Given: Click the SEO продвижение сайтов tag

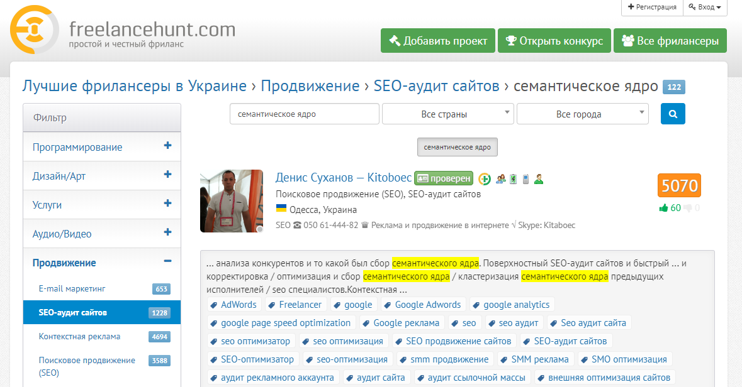Looking at the screenshot, I should (454, 341).
